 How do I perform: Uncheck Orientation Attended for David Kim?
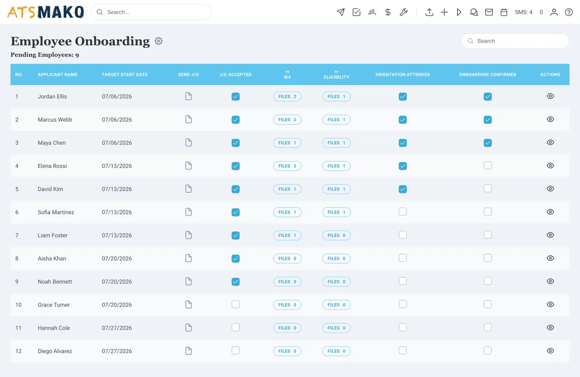(403, 189)
